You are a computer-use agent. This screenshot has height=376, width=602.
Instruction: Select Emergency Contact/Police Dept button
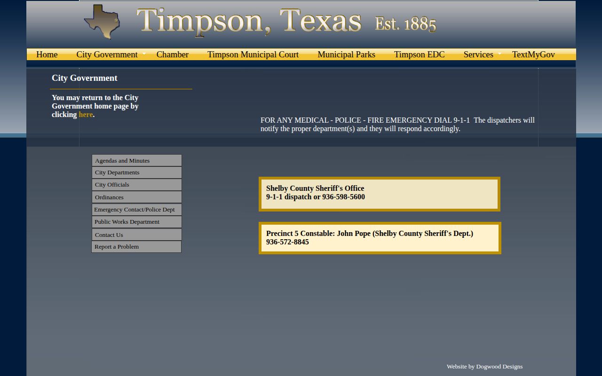point(137,210)
